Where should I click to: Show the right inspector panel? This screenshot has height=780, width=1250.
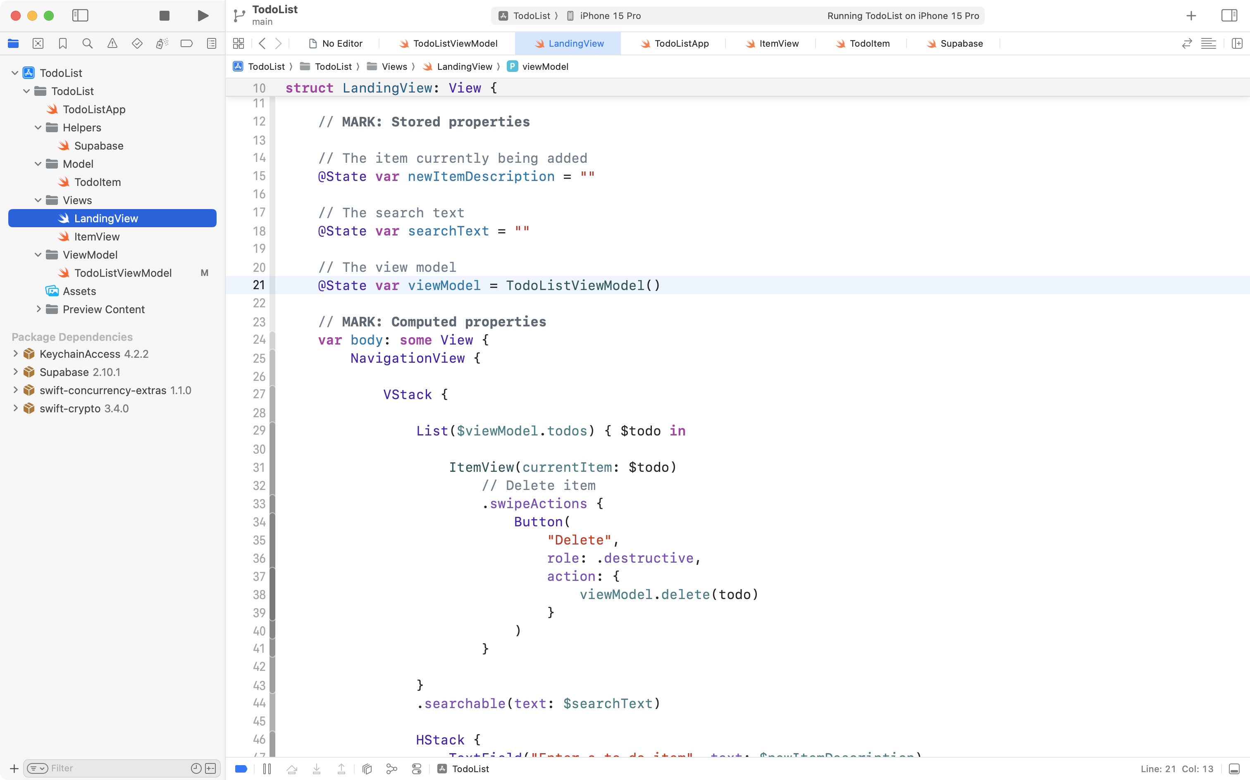click(1229, 15)
